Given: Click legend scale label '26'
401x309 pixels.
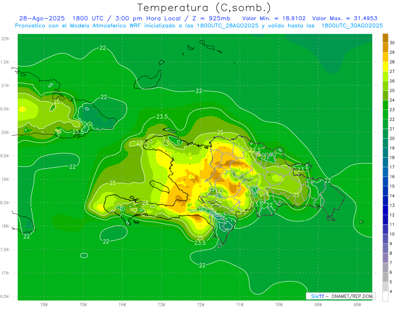Looking at the screenshot, I should pos(392,81).
